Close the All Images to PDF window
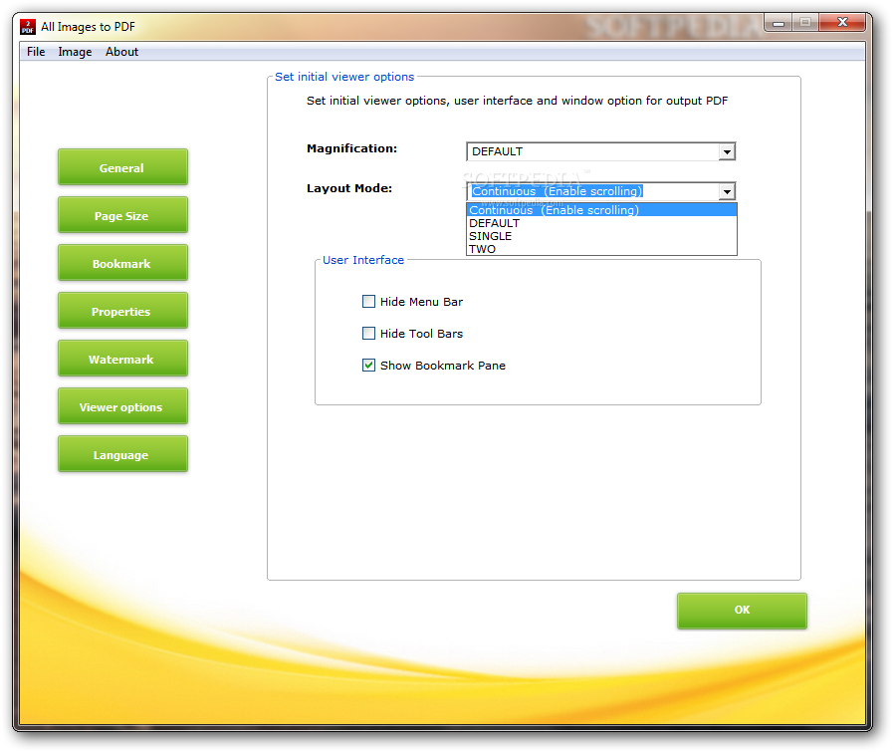 pos(843,23)
